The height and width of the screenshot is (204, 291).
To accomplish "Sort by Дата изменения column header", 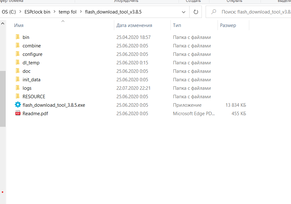I will [134, 25].
